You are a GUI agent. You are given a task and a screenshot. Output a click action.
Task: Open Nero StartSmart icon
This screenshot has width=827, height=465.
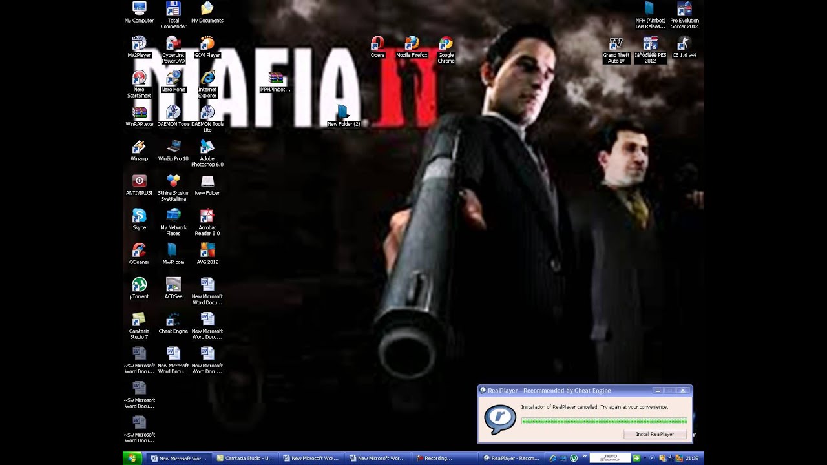[139, 84]
